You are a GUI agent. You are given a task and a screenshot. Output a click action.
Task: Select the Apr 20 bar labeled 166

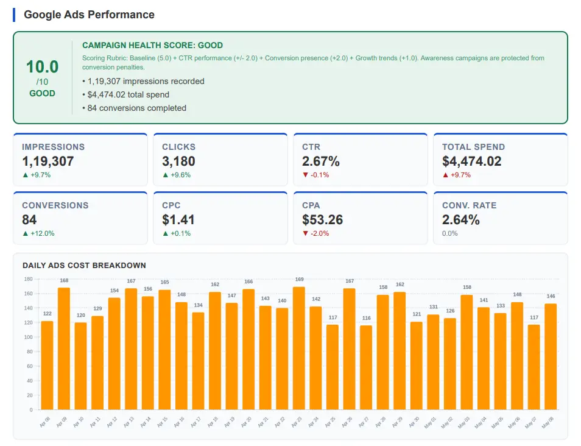click(x=248, y=349)
